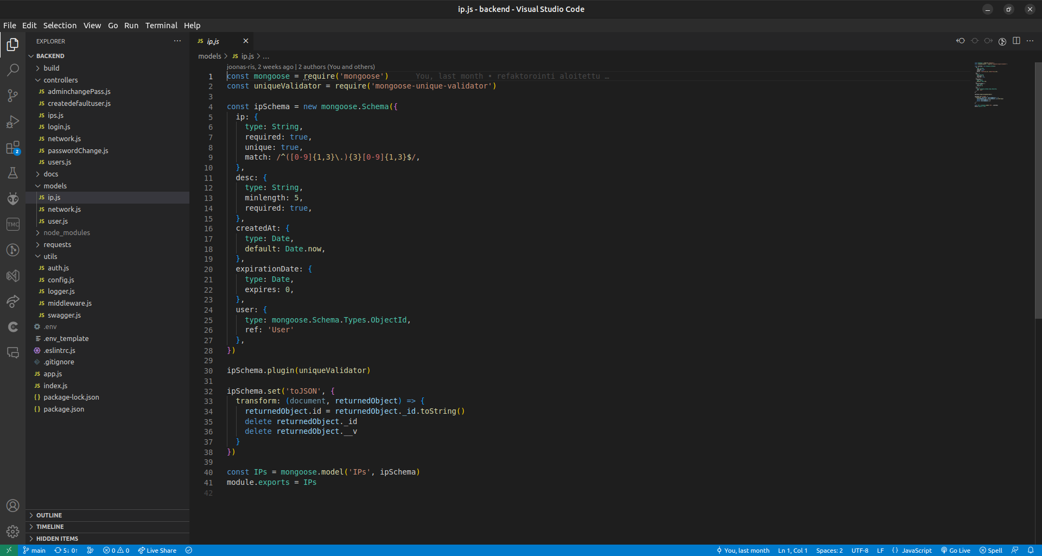Open the Terminal menu

[161, 26]
